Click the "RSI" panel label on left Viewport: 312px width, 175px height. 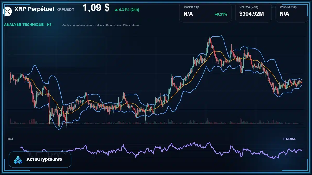(11, 139)
